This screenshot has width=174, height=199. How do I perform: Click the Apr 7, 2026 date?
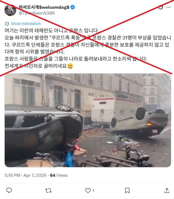tap(35, 175)
